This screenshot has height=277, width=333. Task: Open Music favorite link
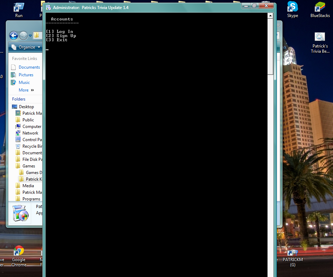coord(24,83)
